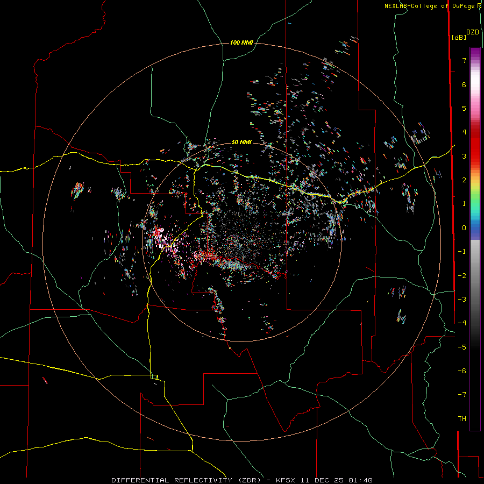The height and width of the screenshot is (484, 484).
Task: Click the "-6" value on the color scale
Action: click(462, 371)
